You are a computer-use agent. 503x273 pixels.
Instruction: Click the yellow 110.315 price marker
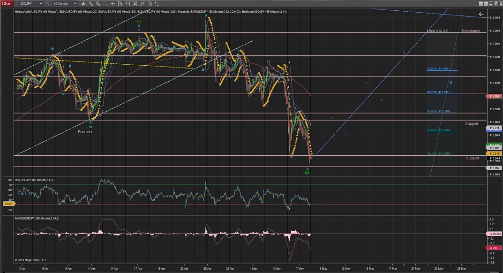494,153
